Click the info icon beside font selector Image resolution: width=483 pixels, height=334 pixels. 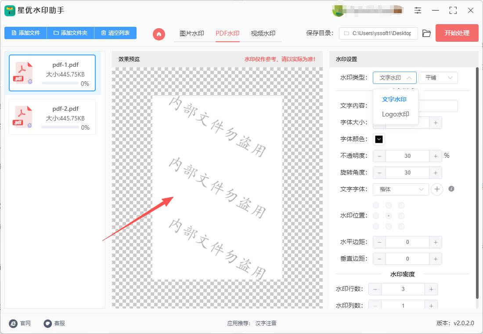click(451, 189)
